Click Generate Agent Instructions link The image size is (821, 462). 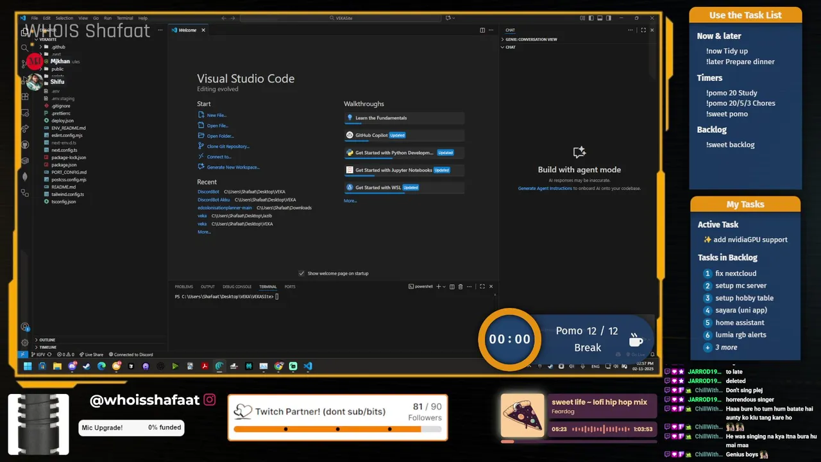pos(545,189)
